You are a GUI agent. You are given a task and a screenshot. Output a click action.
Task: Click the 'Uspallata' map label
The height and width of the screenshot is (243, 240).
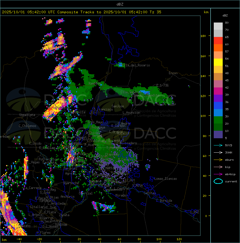27,115
